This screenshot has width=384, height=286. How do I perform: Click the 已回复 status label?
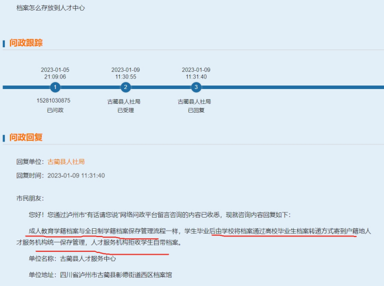[x=196, y=110]
